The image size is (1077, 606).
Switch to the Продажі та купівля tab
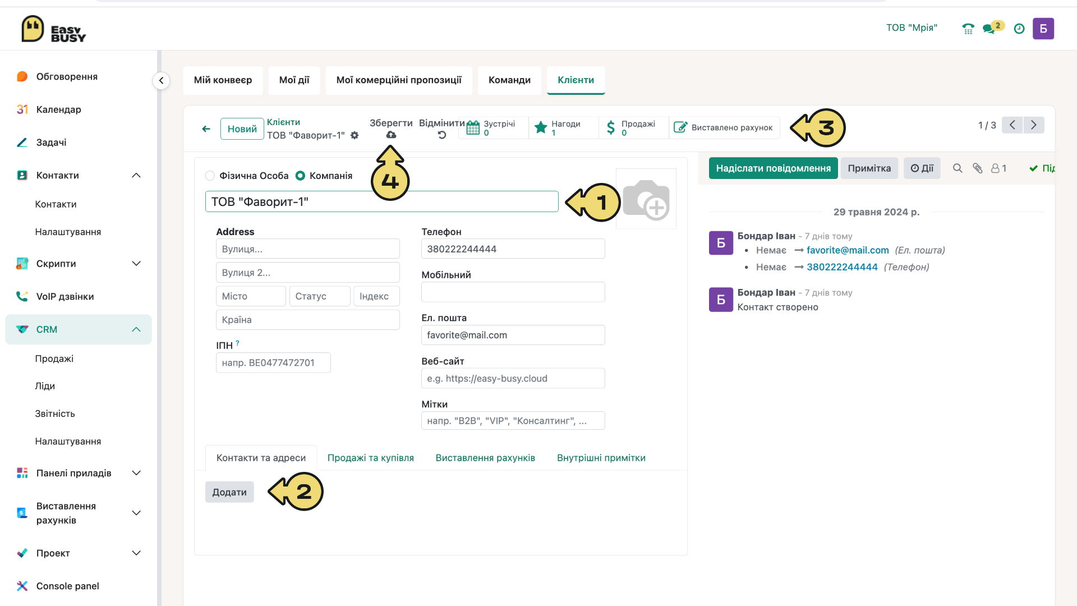[370, 458]
